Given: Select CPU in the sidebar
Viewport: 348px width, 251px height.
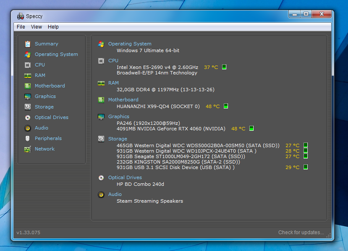Looking at the screenshot, I should 40,65.
